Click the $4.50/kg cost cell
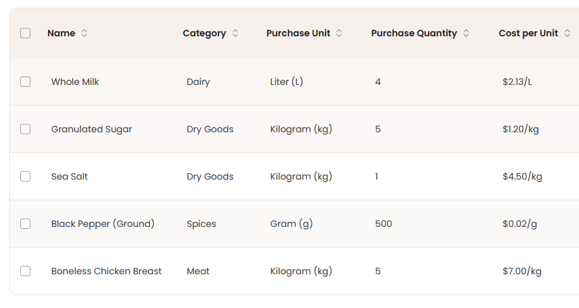Viewport: 579px width, 308px height. click(x=522, y=176)
